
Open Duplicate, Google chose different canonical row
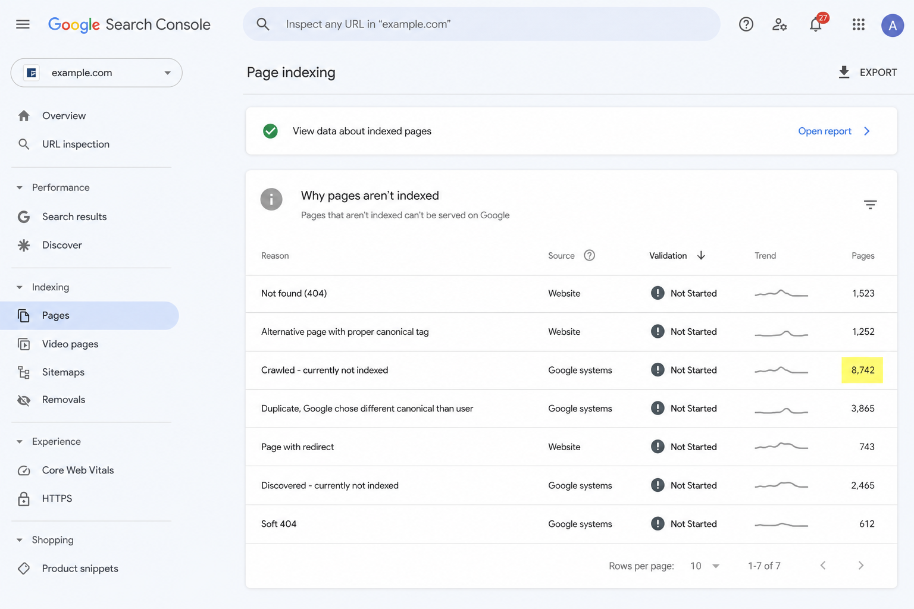571,409
